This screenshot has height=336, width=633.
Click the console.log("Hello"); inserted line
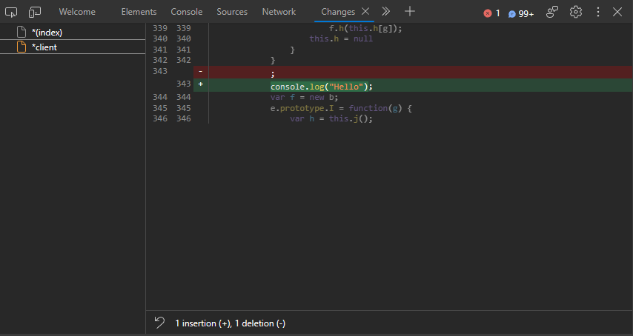(x=322, y=86)
